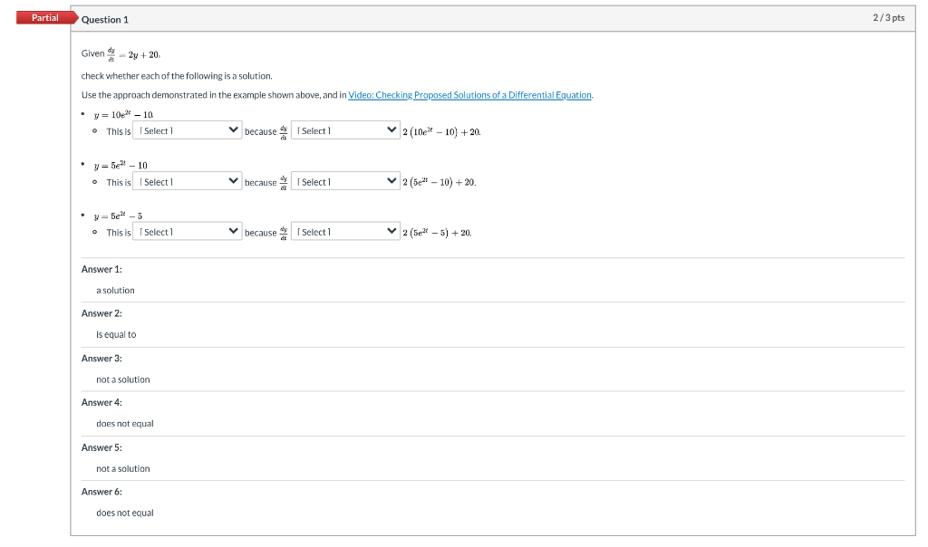
Task: Click the second bullet equation y = 5e^2t − 10
Action: (x=121, y=165)
